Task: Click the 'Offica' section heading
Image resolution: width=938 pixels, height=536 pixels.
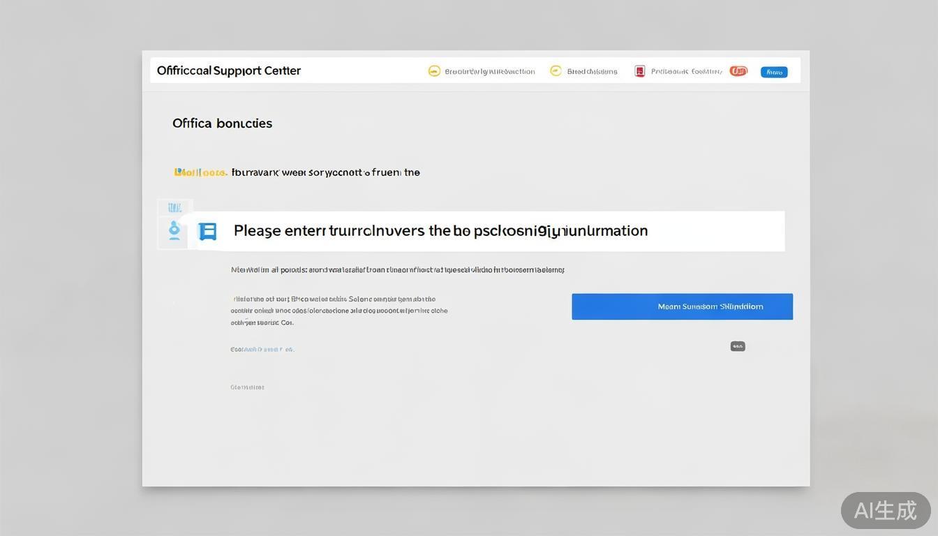Action: (222, 124)
